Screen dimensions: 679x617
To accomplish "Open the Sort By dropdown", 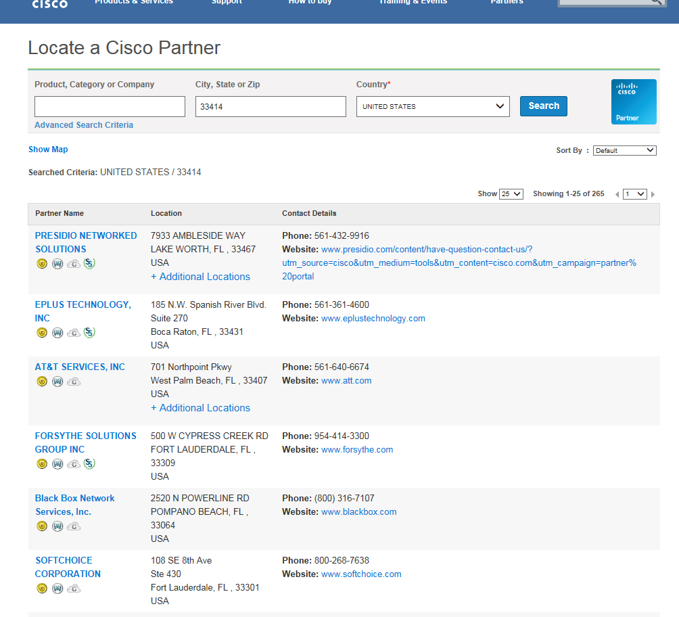I will (x=624, y=150).
